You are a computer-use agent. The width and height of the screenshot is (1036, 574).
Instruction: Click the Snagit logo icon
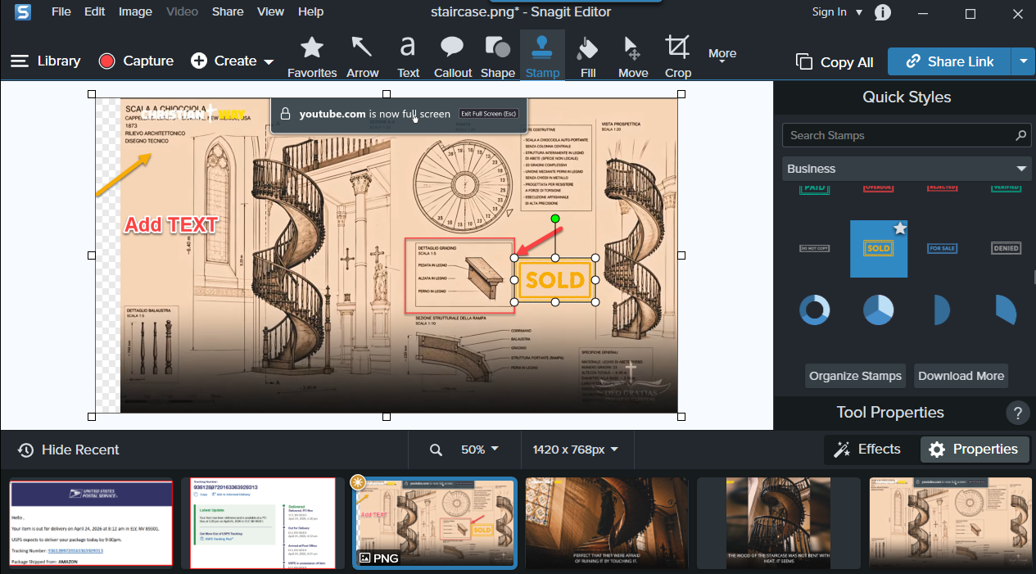(24, 12)
